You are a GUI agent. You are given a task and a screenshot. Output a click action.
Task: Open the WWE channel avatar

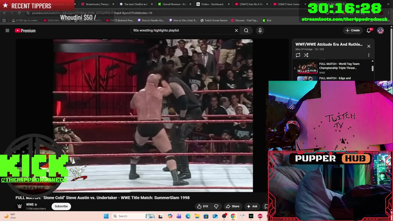pos(20,206)
